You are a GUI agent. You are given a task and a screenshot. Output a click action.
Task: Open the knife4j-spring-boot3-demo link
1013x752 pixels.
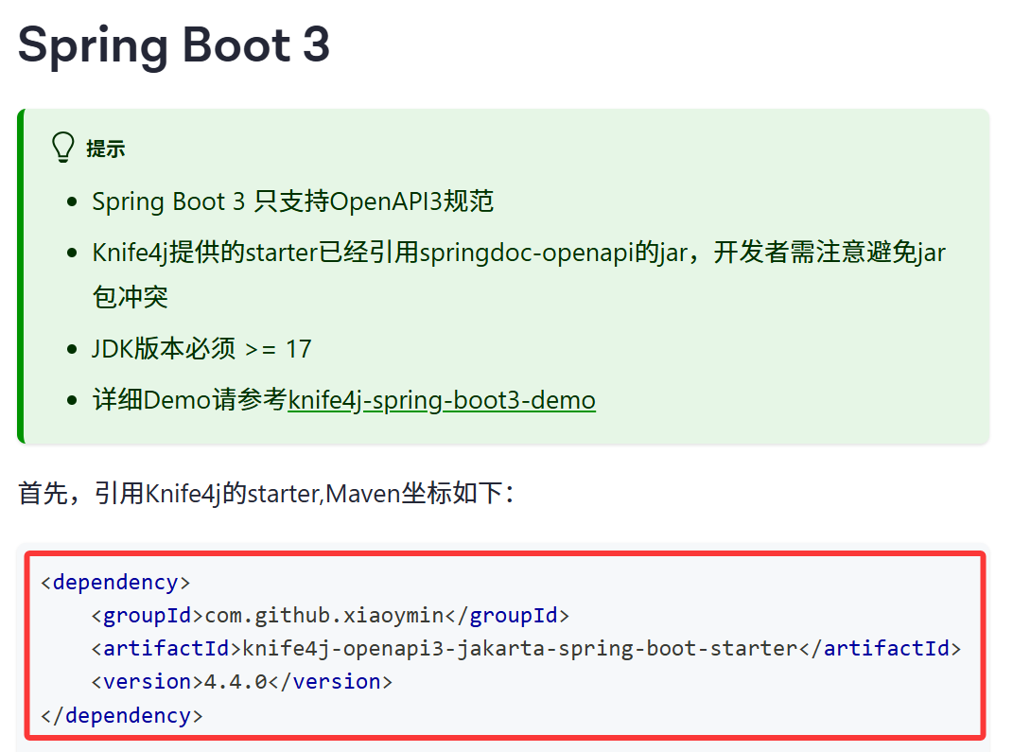(442, 400)
